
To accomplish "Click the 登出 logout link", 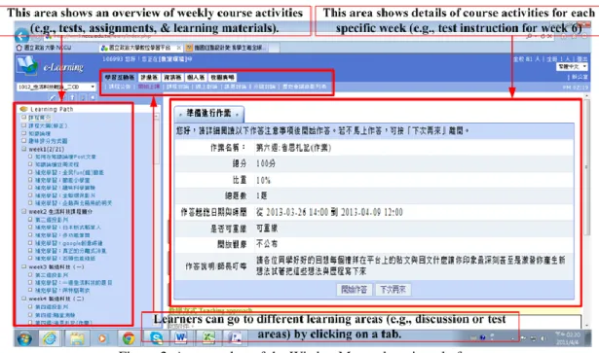I will [x=582, y=58].
